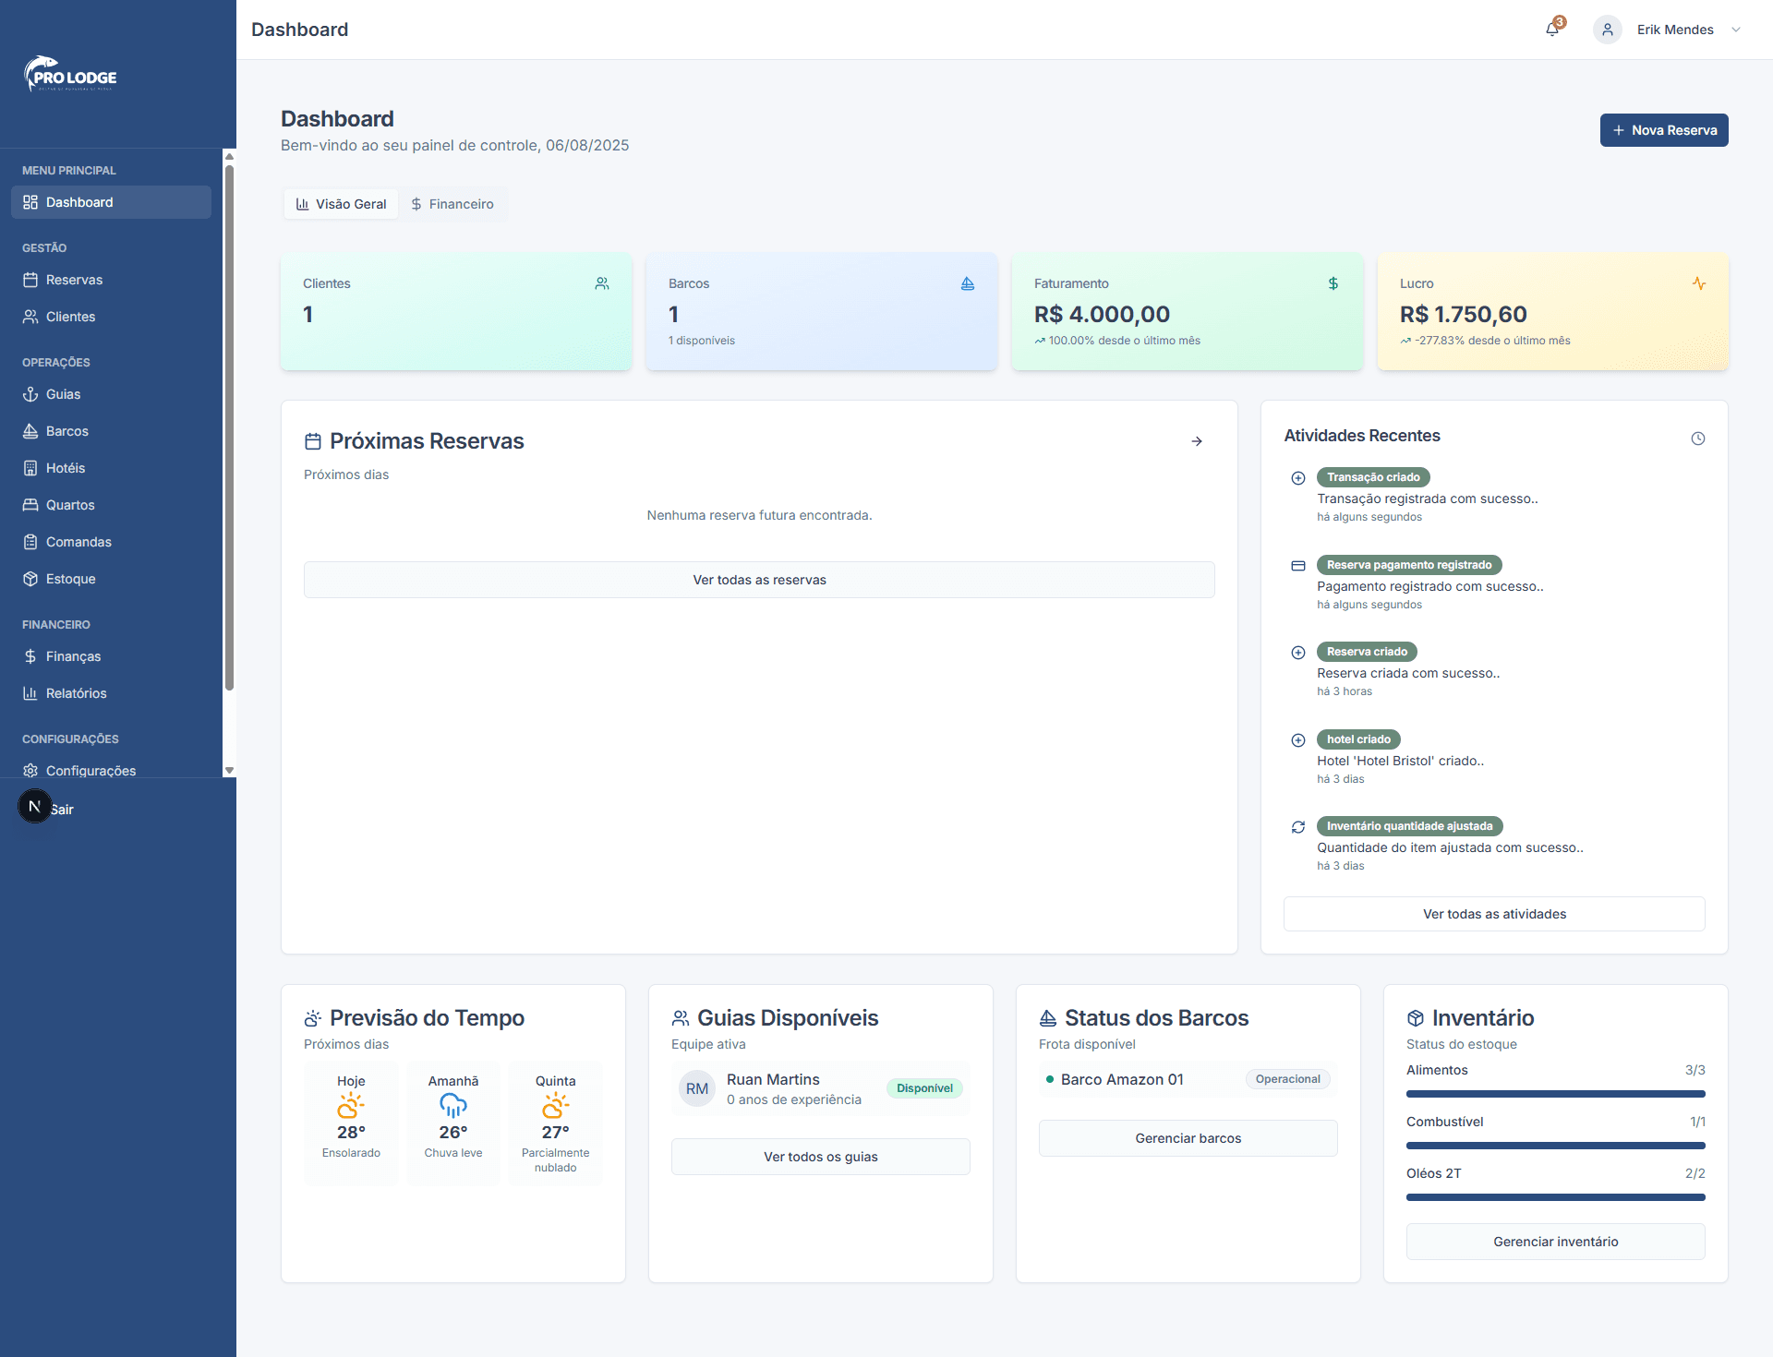Expand the Erik Mendes account dropdown
This screenshot has width=1773, height=1357.
[1736, 30]
